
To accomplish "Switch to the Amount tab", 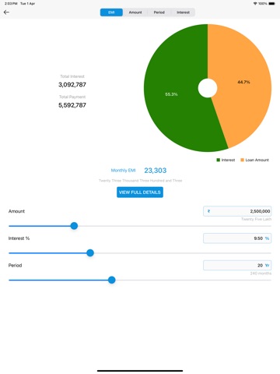I will [135, 12].
